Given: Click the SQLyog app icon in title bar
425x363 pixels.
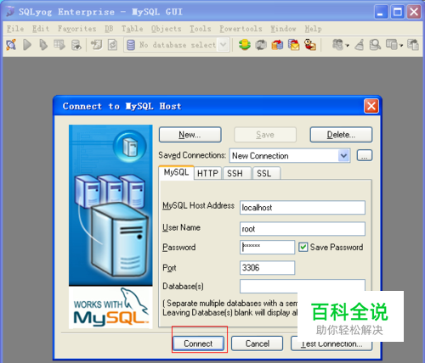Looking at the screenshot, I should click(10, 12).
